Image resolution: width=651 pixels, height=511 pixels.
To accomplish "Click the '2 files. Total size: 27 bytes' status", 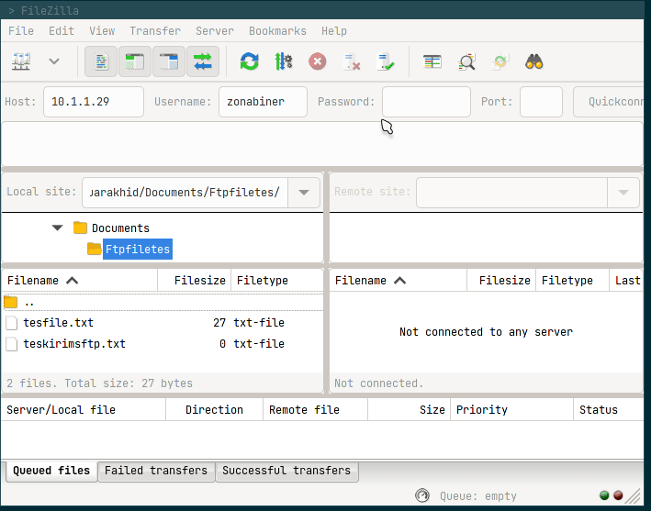I will pos(100,383).
